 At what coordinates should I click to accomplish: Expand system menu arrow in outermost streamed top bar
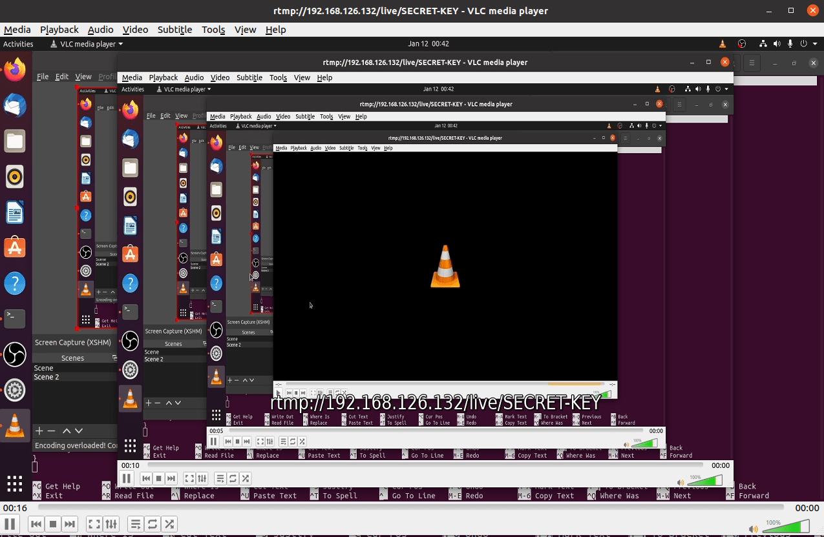816,44
